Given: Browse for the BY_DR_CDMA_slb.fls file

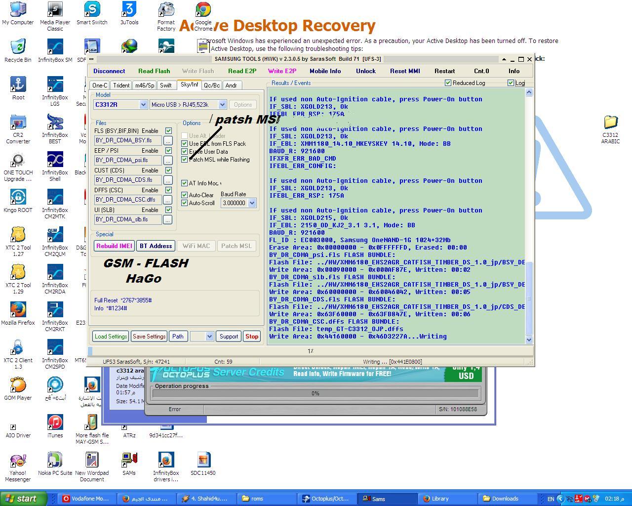Looking at the screenshot, I should coord(168,220).
